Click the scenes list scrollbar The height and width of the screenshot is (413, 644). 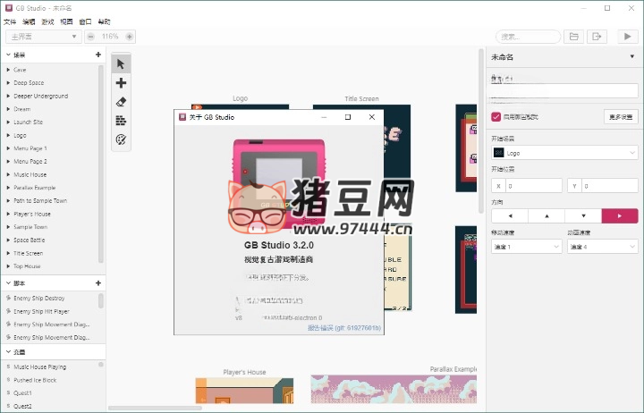click(101, 164)
